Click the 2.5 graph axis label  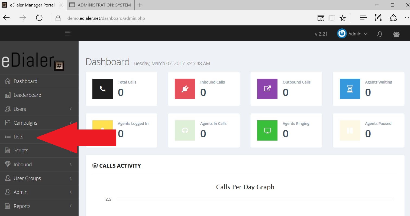coord(108,199)
